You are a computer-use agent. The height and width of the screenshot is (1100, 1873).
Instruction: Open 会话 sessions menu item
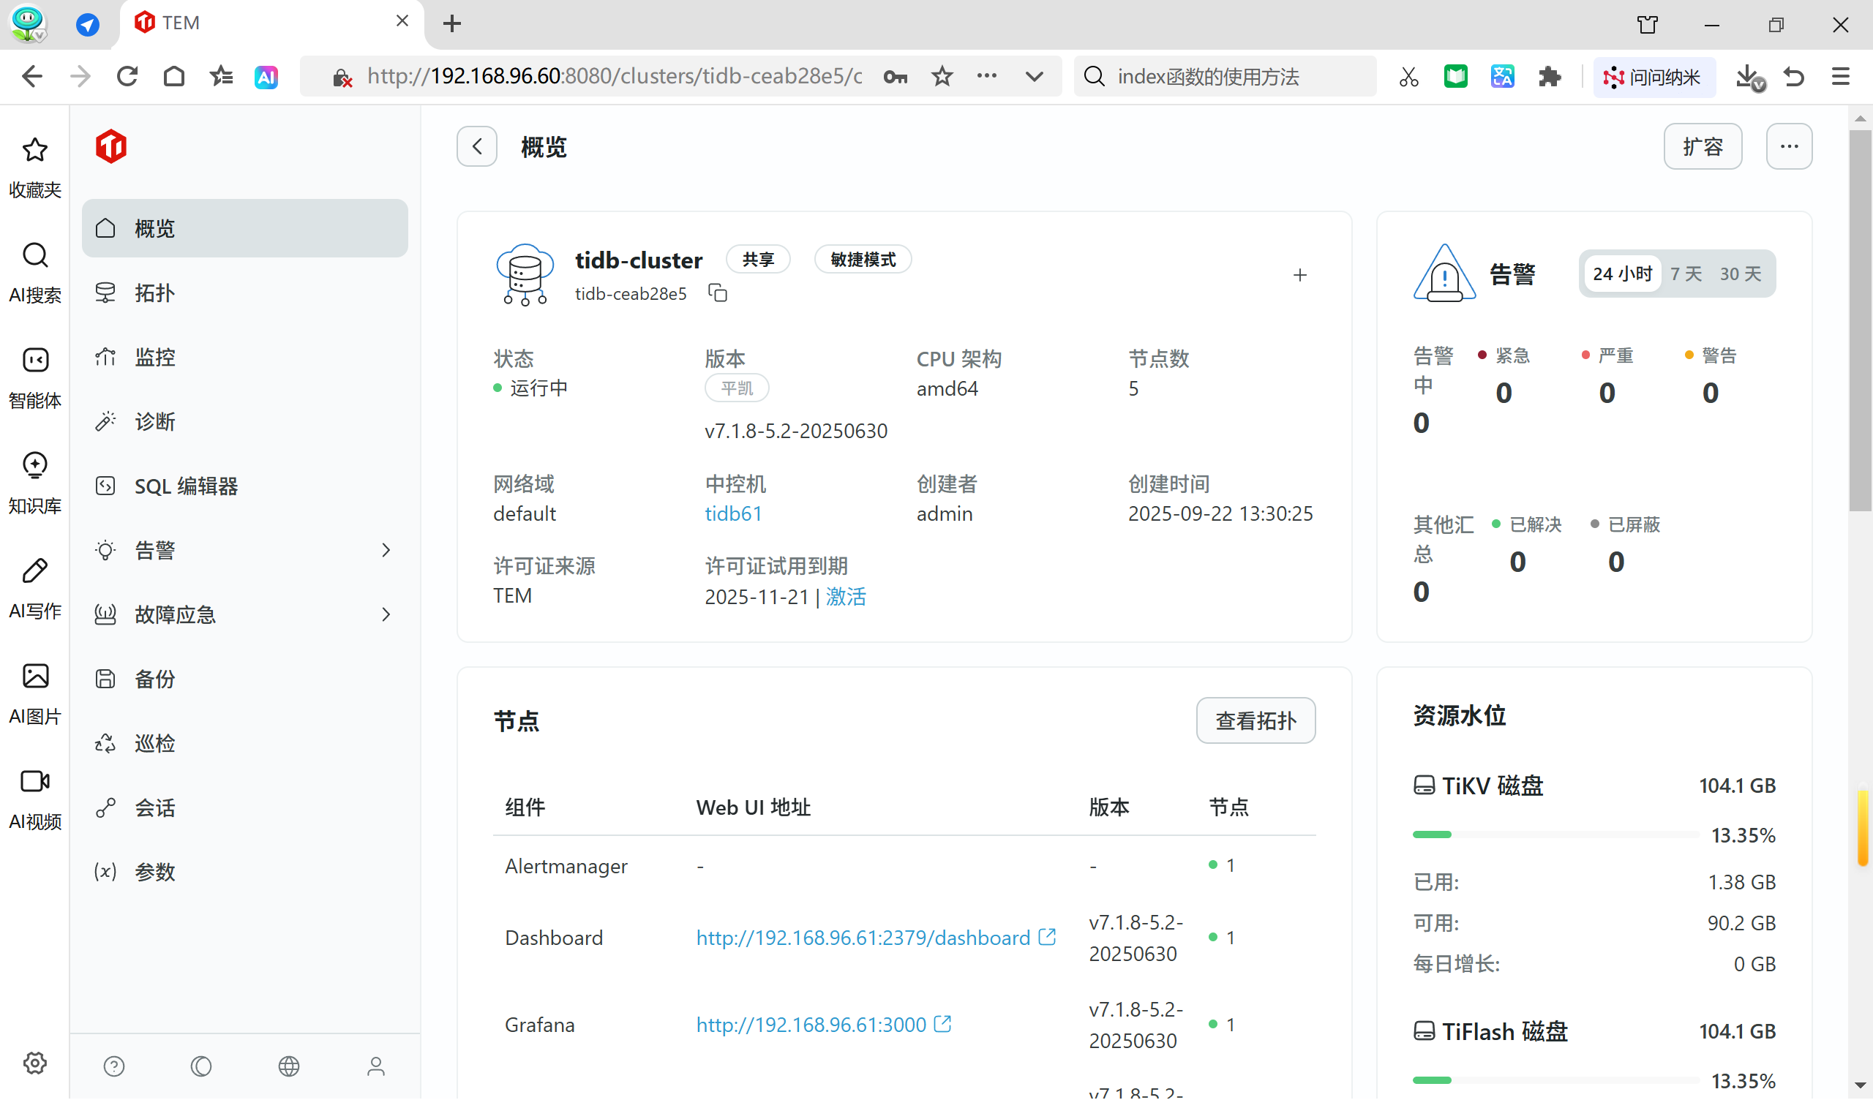click(x=245, y=809)
